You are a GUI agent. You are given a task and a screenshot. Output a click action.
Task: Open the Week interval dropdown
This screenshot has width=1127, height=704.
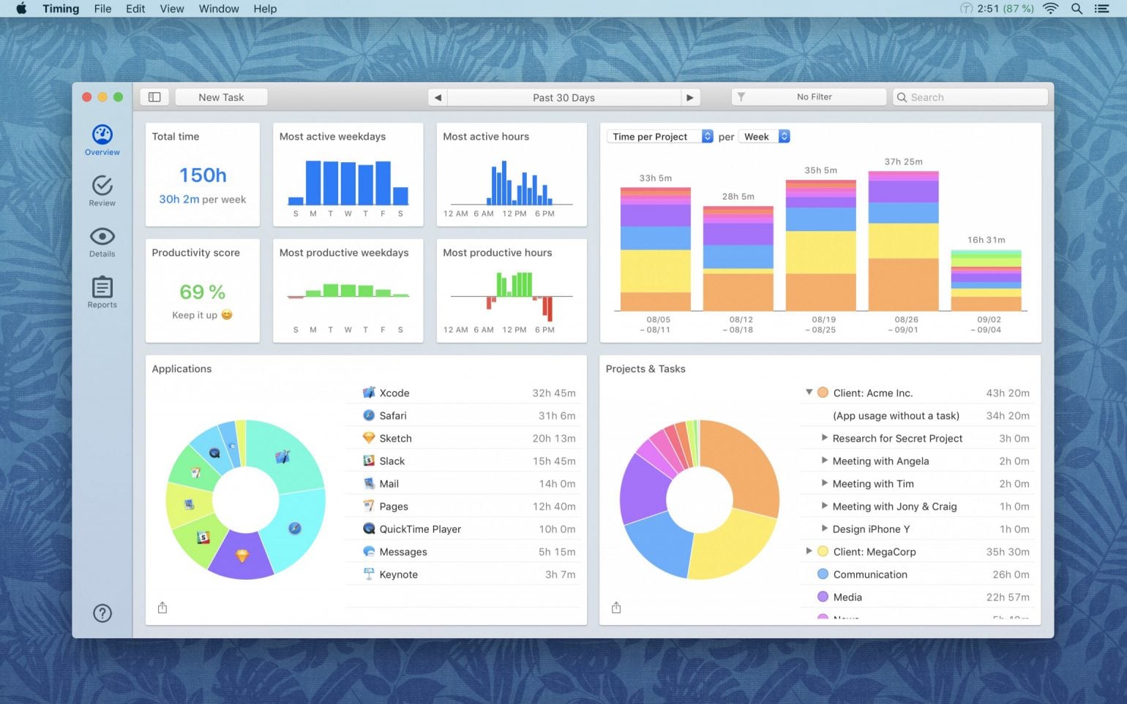point(764,136)
